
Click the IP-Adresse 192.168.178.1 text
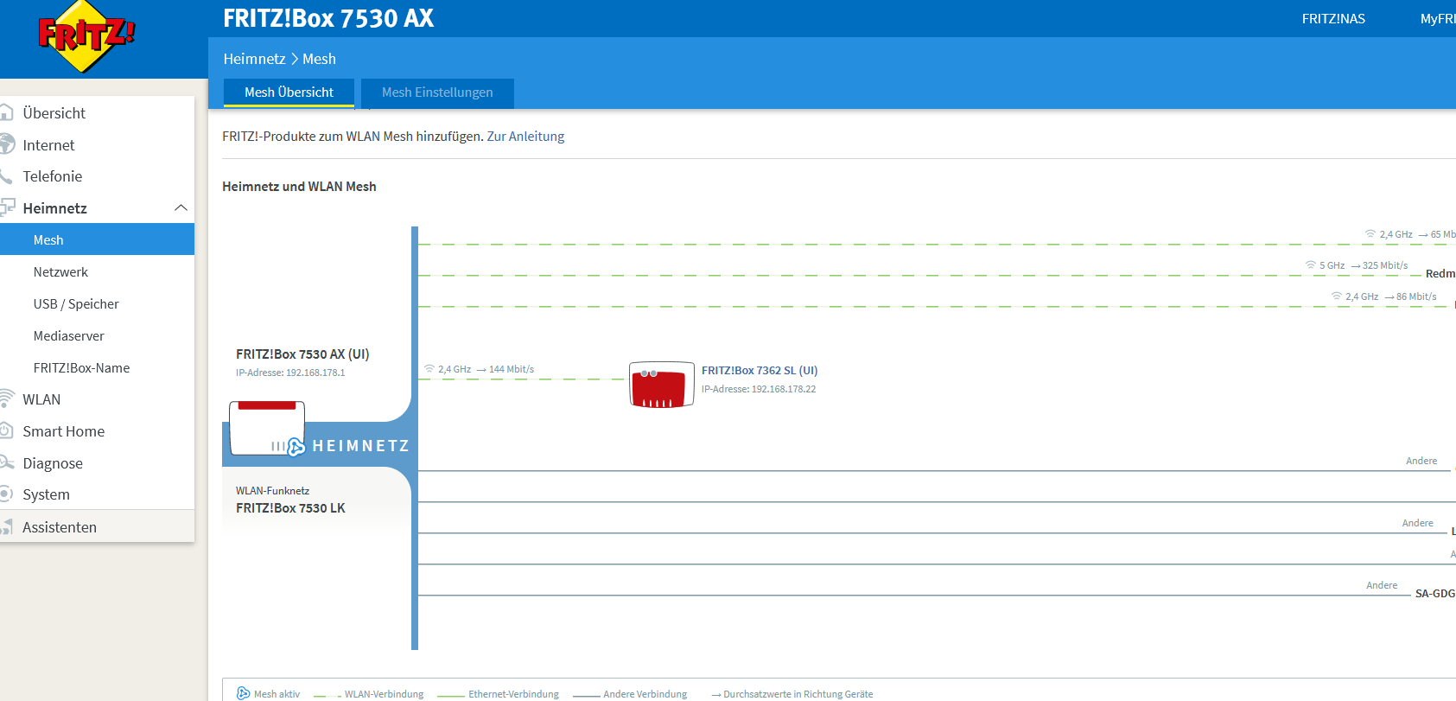click(290, 373)
